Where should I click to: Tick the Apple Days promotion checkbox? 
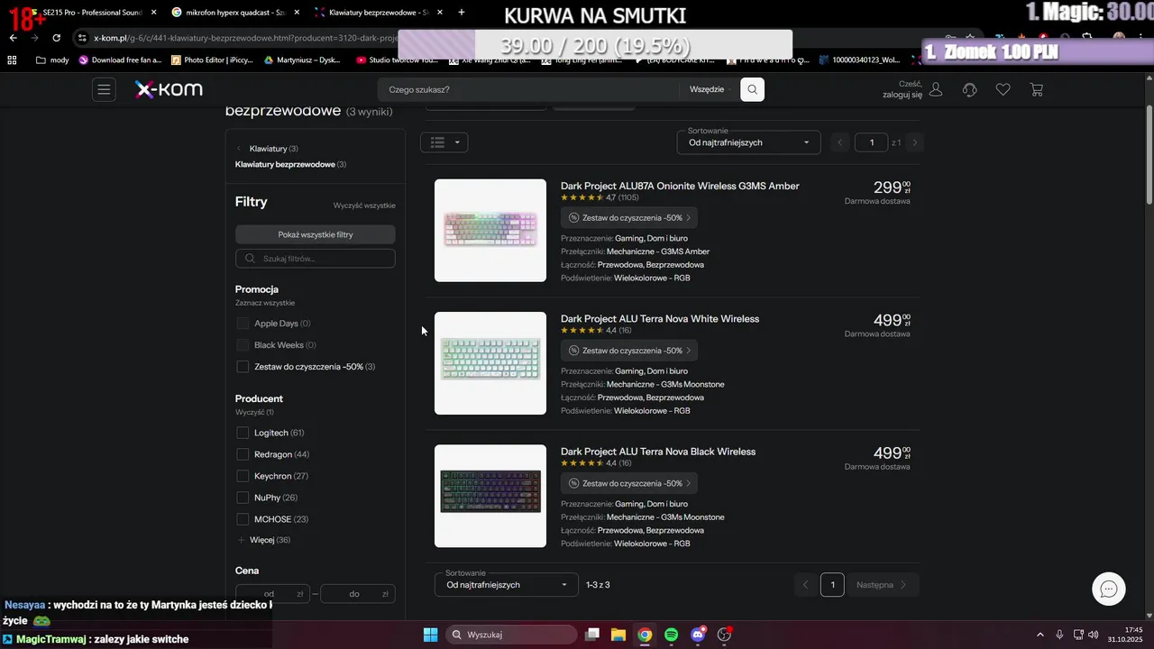tap(243, 324)
